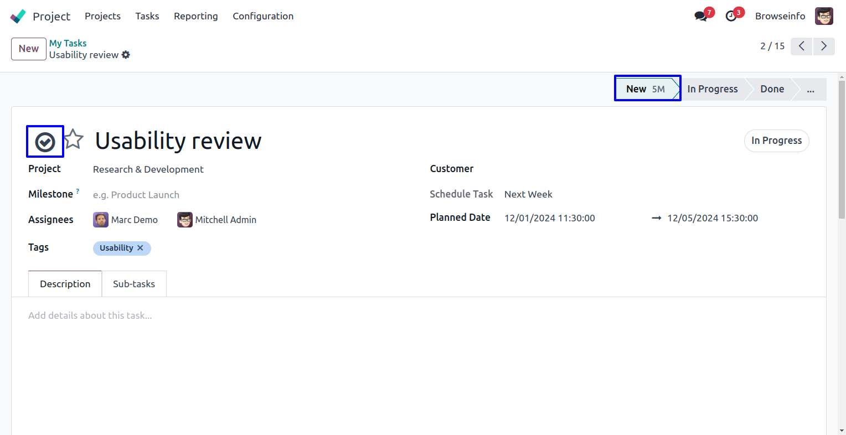Click the user avatar in top bar
The image size is (846, 435).
[x=824, y=16]
